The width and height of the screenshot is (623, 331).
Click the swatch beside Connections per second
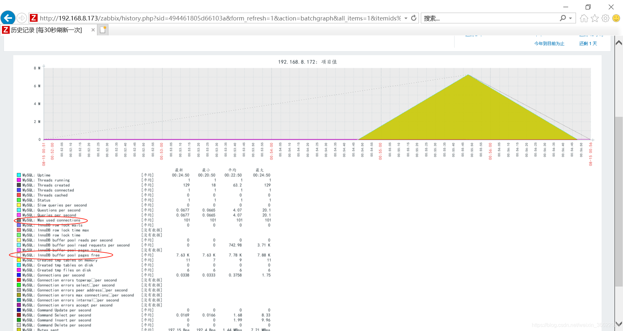pyautogui.click(x=19, y=275)
